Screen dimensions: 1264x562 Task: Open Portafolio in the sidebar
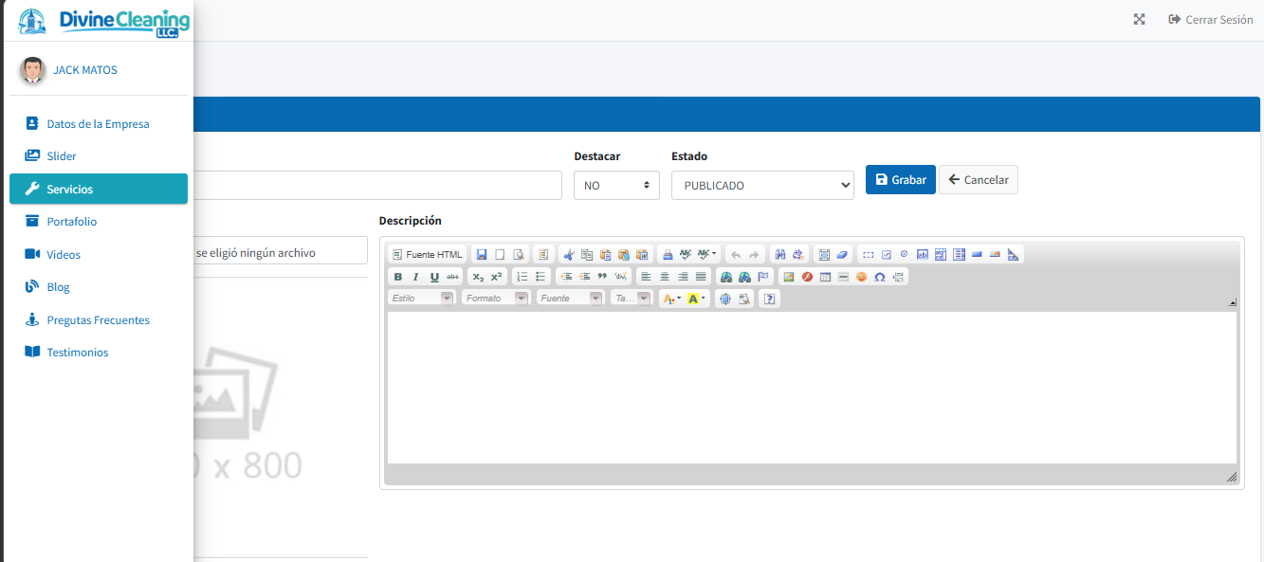click(x=72, y=222)
